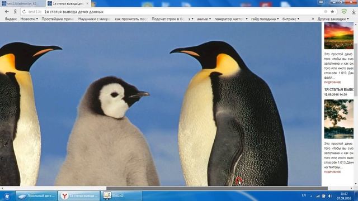Focus the address bar page title

click(74, 12)
